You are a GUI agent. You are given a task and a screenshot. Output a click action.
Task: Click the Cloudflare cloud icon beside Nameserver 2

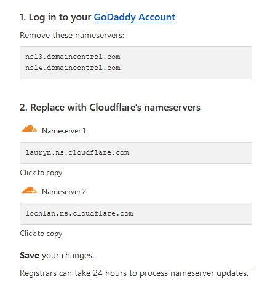click(30, 191)
